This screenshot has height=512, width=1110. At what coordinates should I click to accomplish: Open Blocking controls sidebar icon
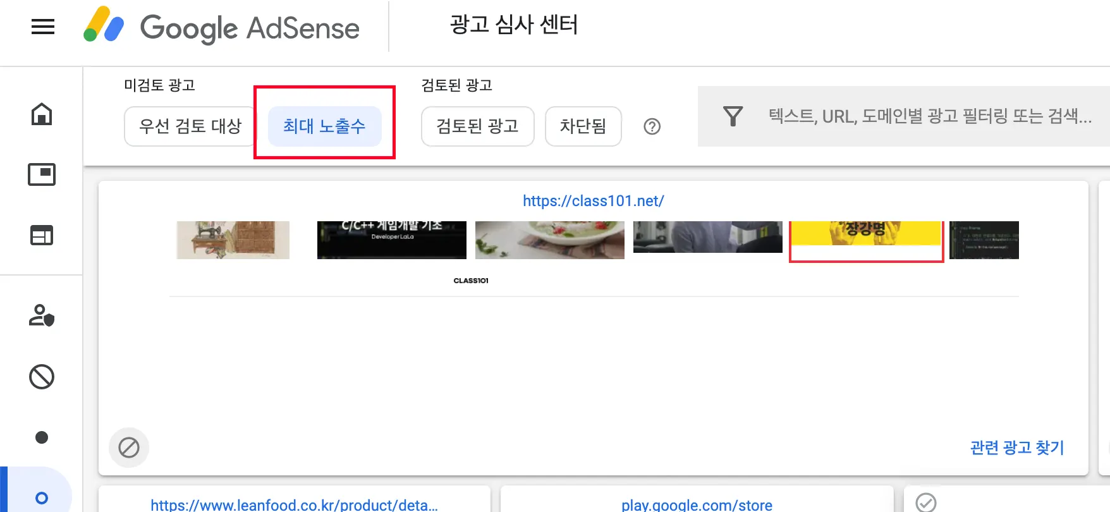[42, 377]
